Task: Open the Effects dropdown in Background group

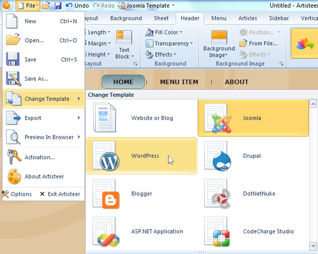Action: (161, 54)
